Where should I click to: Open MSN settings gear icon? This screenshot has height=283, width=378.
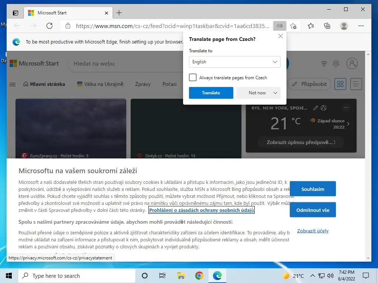click(x=336, y=63)
